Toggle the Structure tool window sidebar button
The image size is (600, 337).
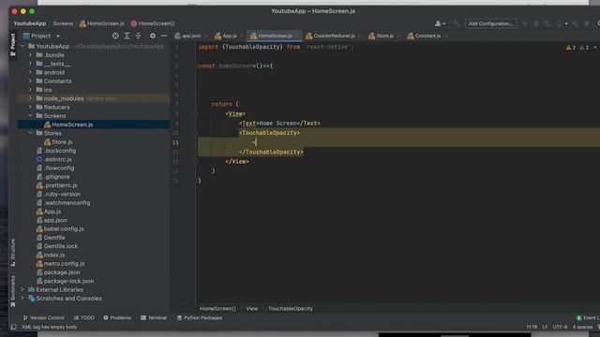coord(12,252)
